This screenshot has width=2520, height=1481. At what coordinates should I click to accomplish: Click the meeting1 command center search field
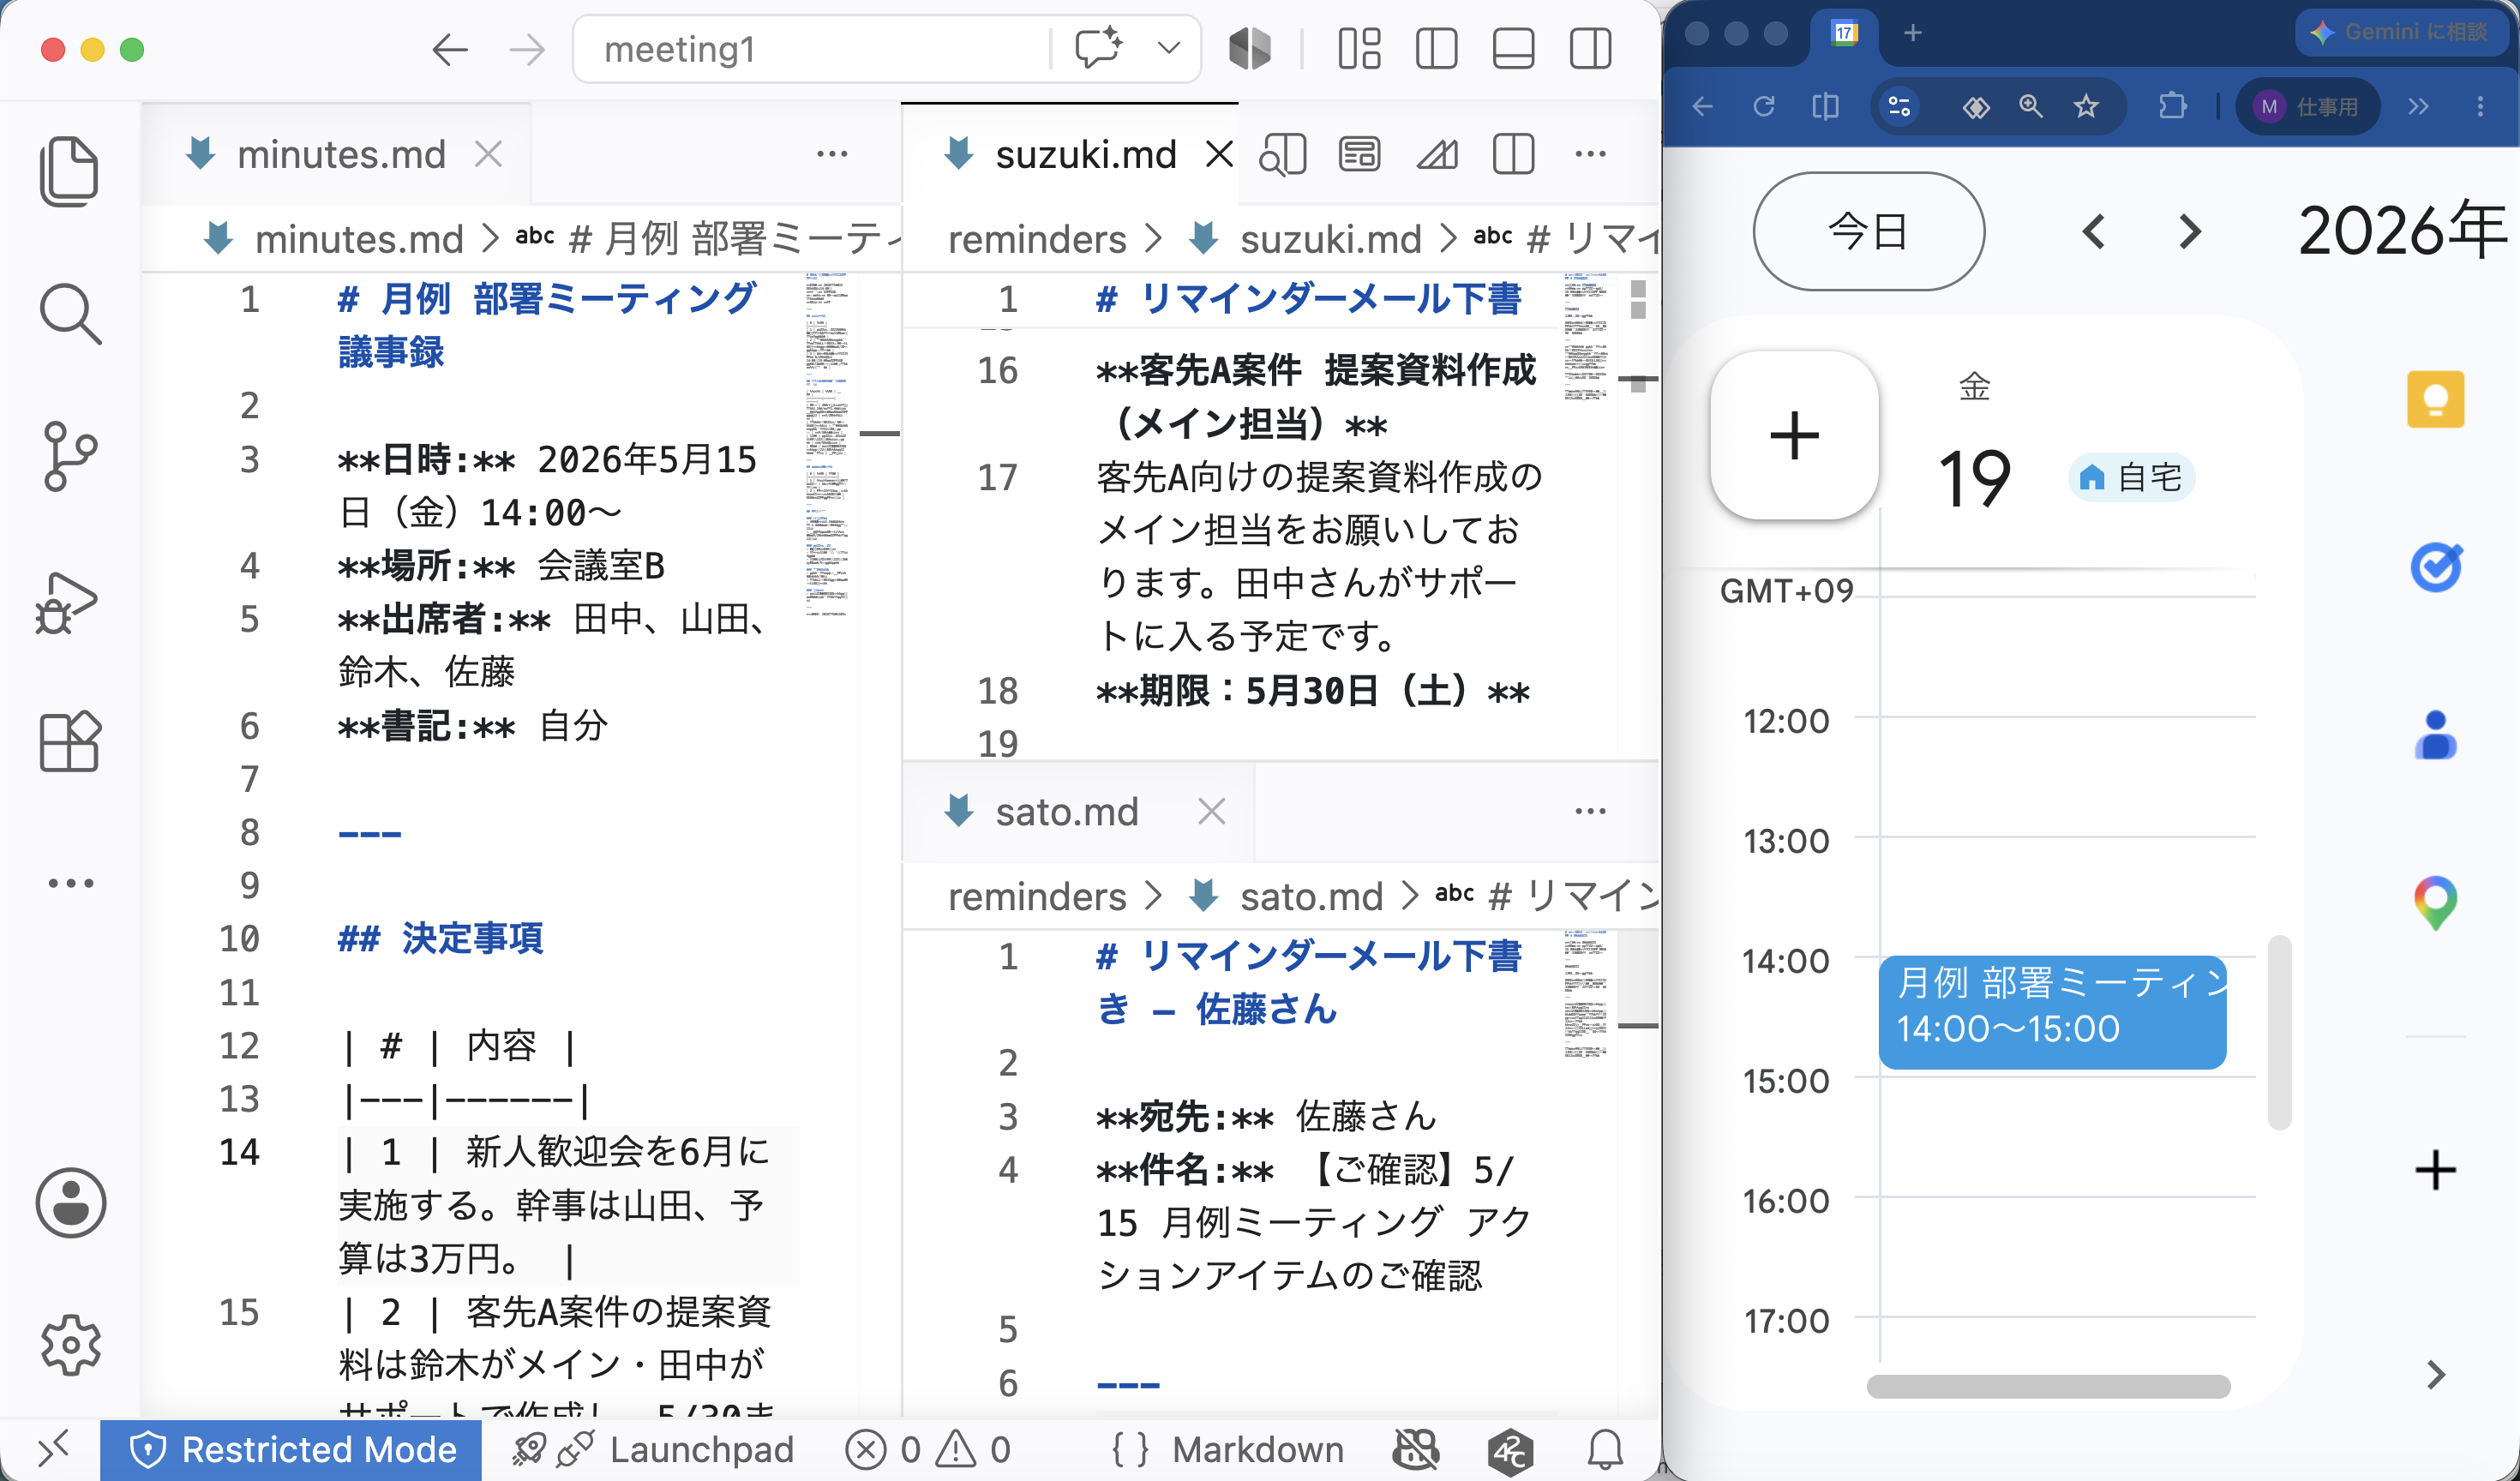pyautogui.click(x=810, y=49)
